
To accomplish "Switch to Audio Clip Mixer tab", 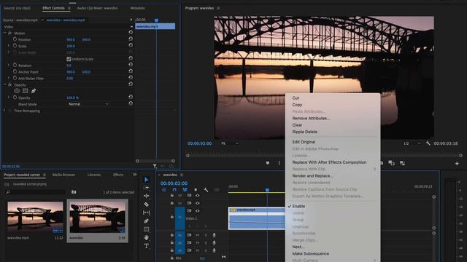I will [97, 8].
